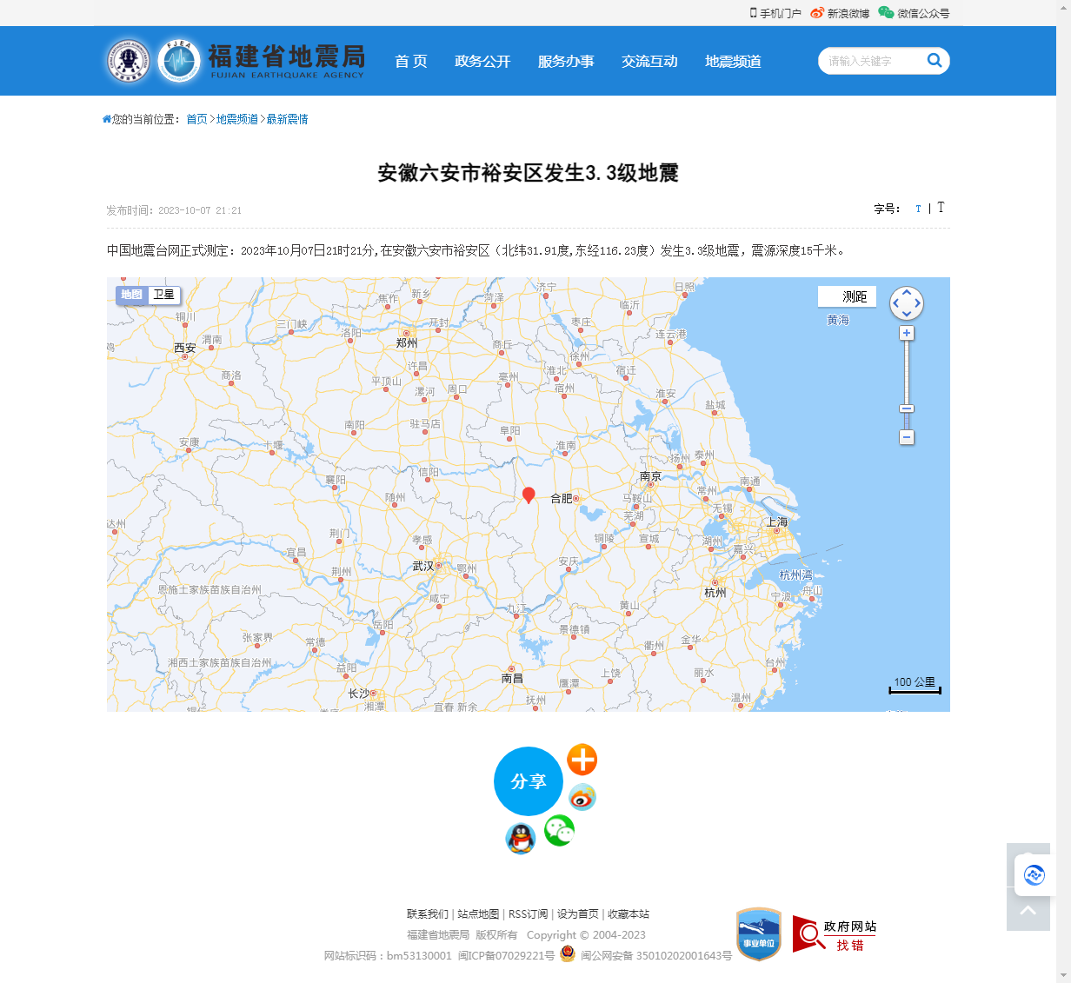Share via QQ penguin icon
This screenshot has height=983, width=1071.
(x=520, y=839)
